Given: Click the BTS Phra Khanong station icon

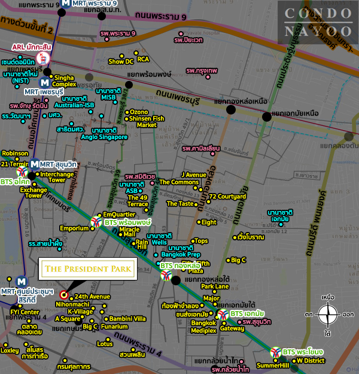Looking at the screenshot, I should click(276, 352).
